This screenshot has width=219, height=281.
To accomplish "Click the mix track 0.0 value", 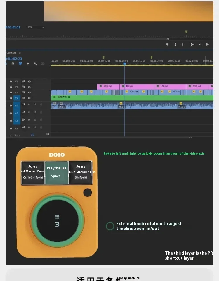I will click(32, 135).
